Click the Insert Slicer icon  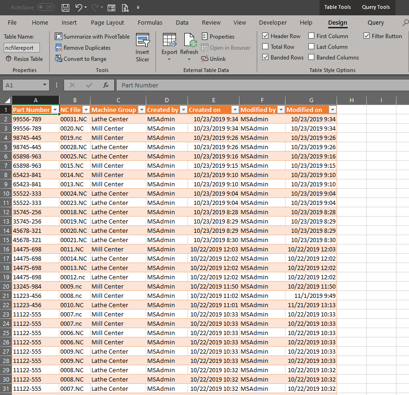click(143, 40)
